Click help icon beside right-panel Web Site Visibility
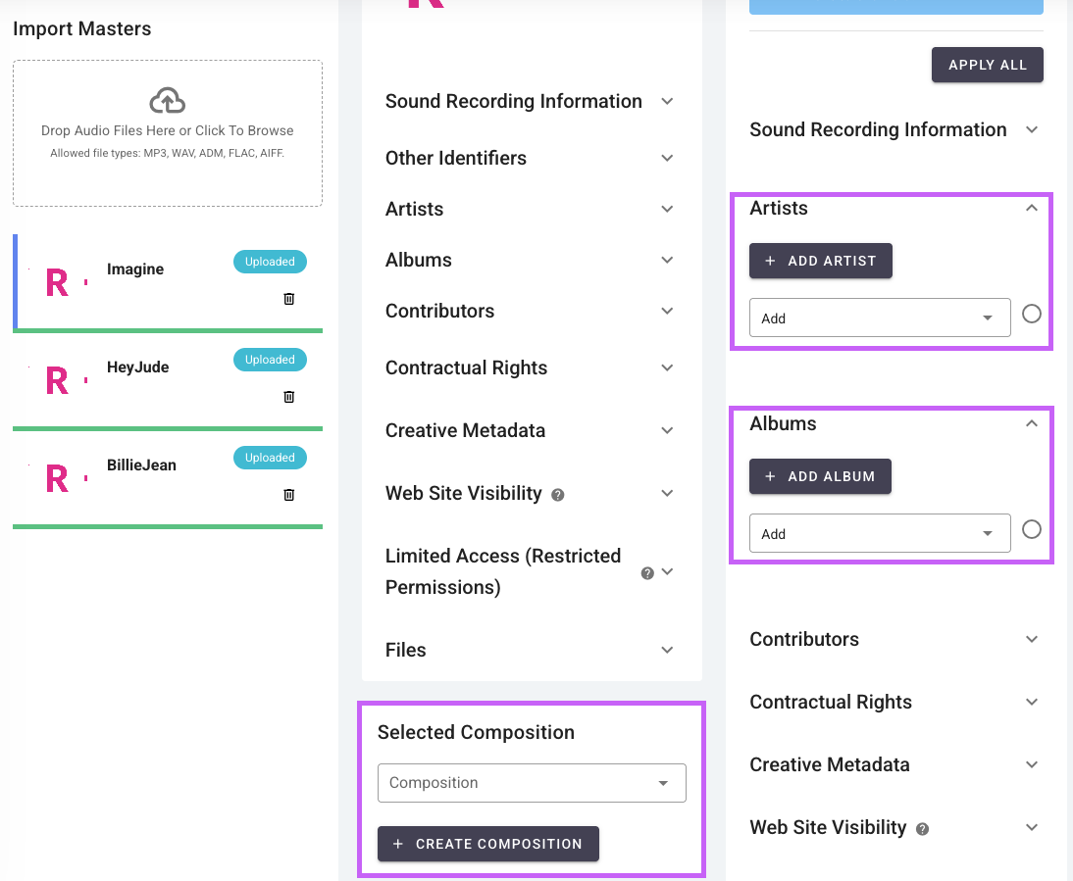 [922, 829]
